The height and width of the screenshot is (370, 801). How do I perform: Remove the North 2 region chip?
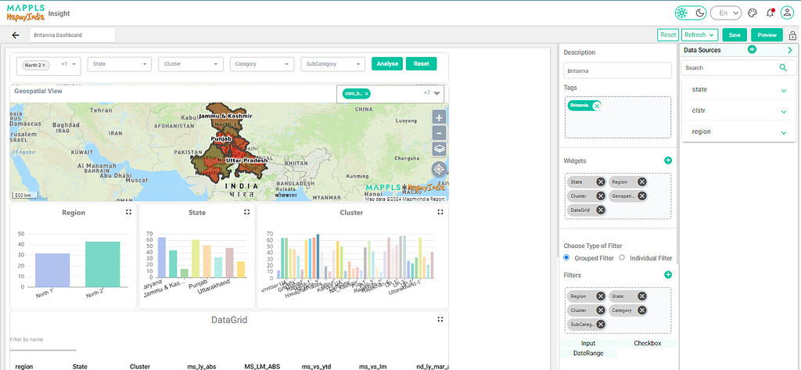click(x=44, y=65)
